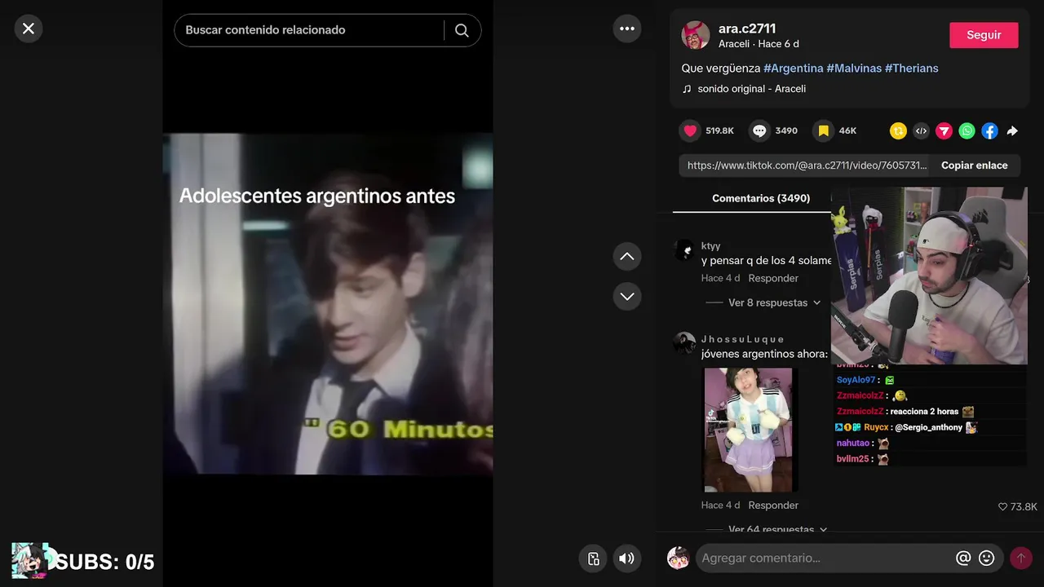Expand 'Ver 8 respuestas' replies
This screenshot has width=1044, height=587.
pyautogui.click(x=774, y=302)
